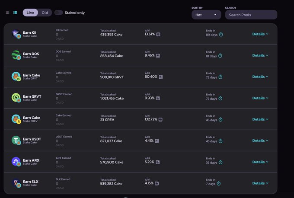Click the Earn SLX token icon
Image resolution: width=294 pixels, height=198 pixels.
click(x=16, y=183)
